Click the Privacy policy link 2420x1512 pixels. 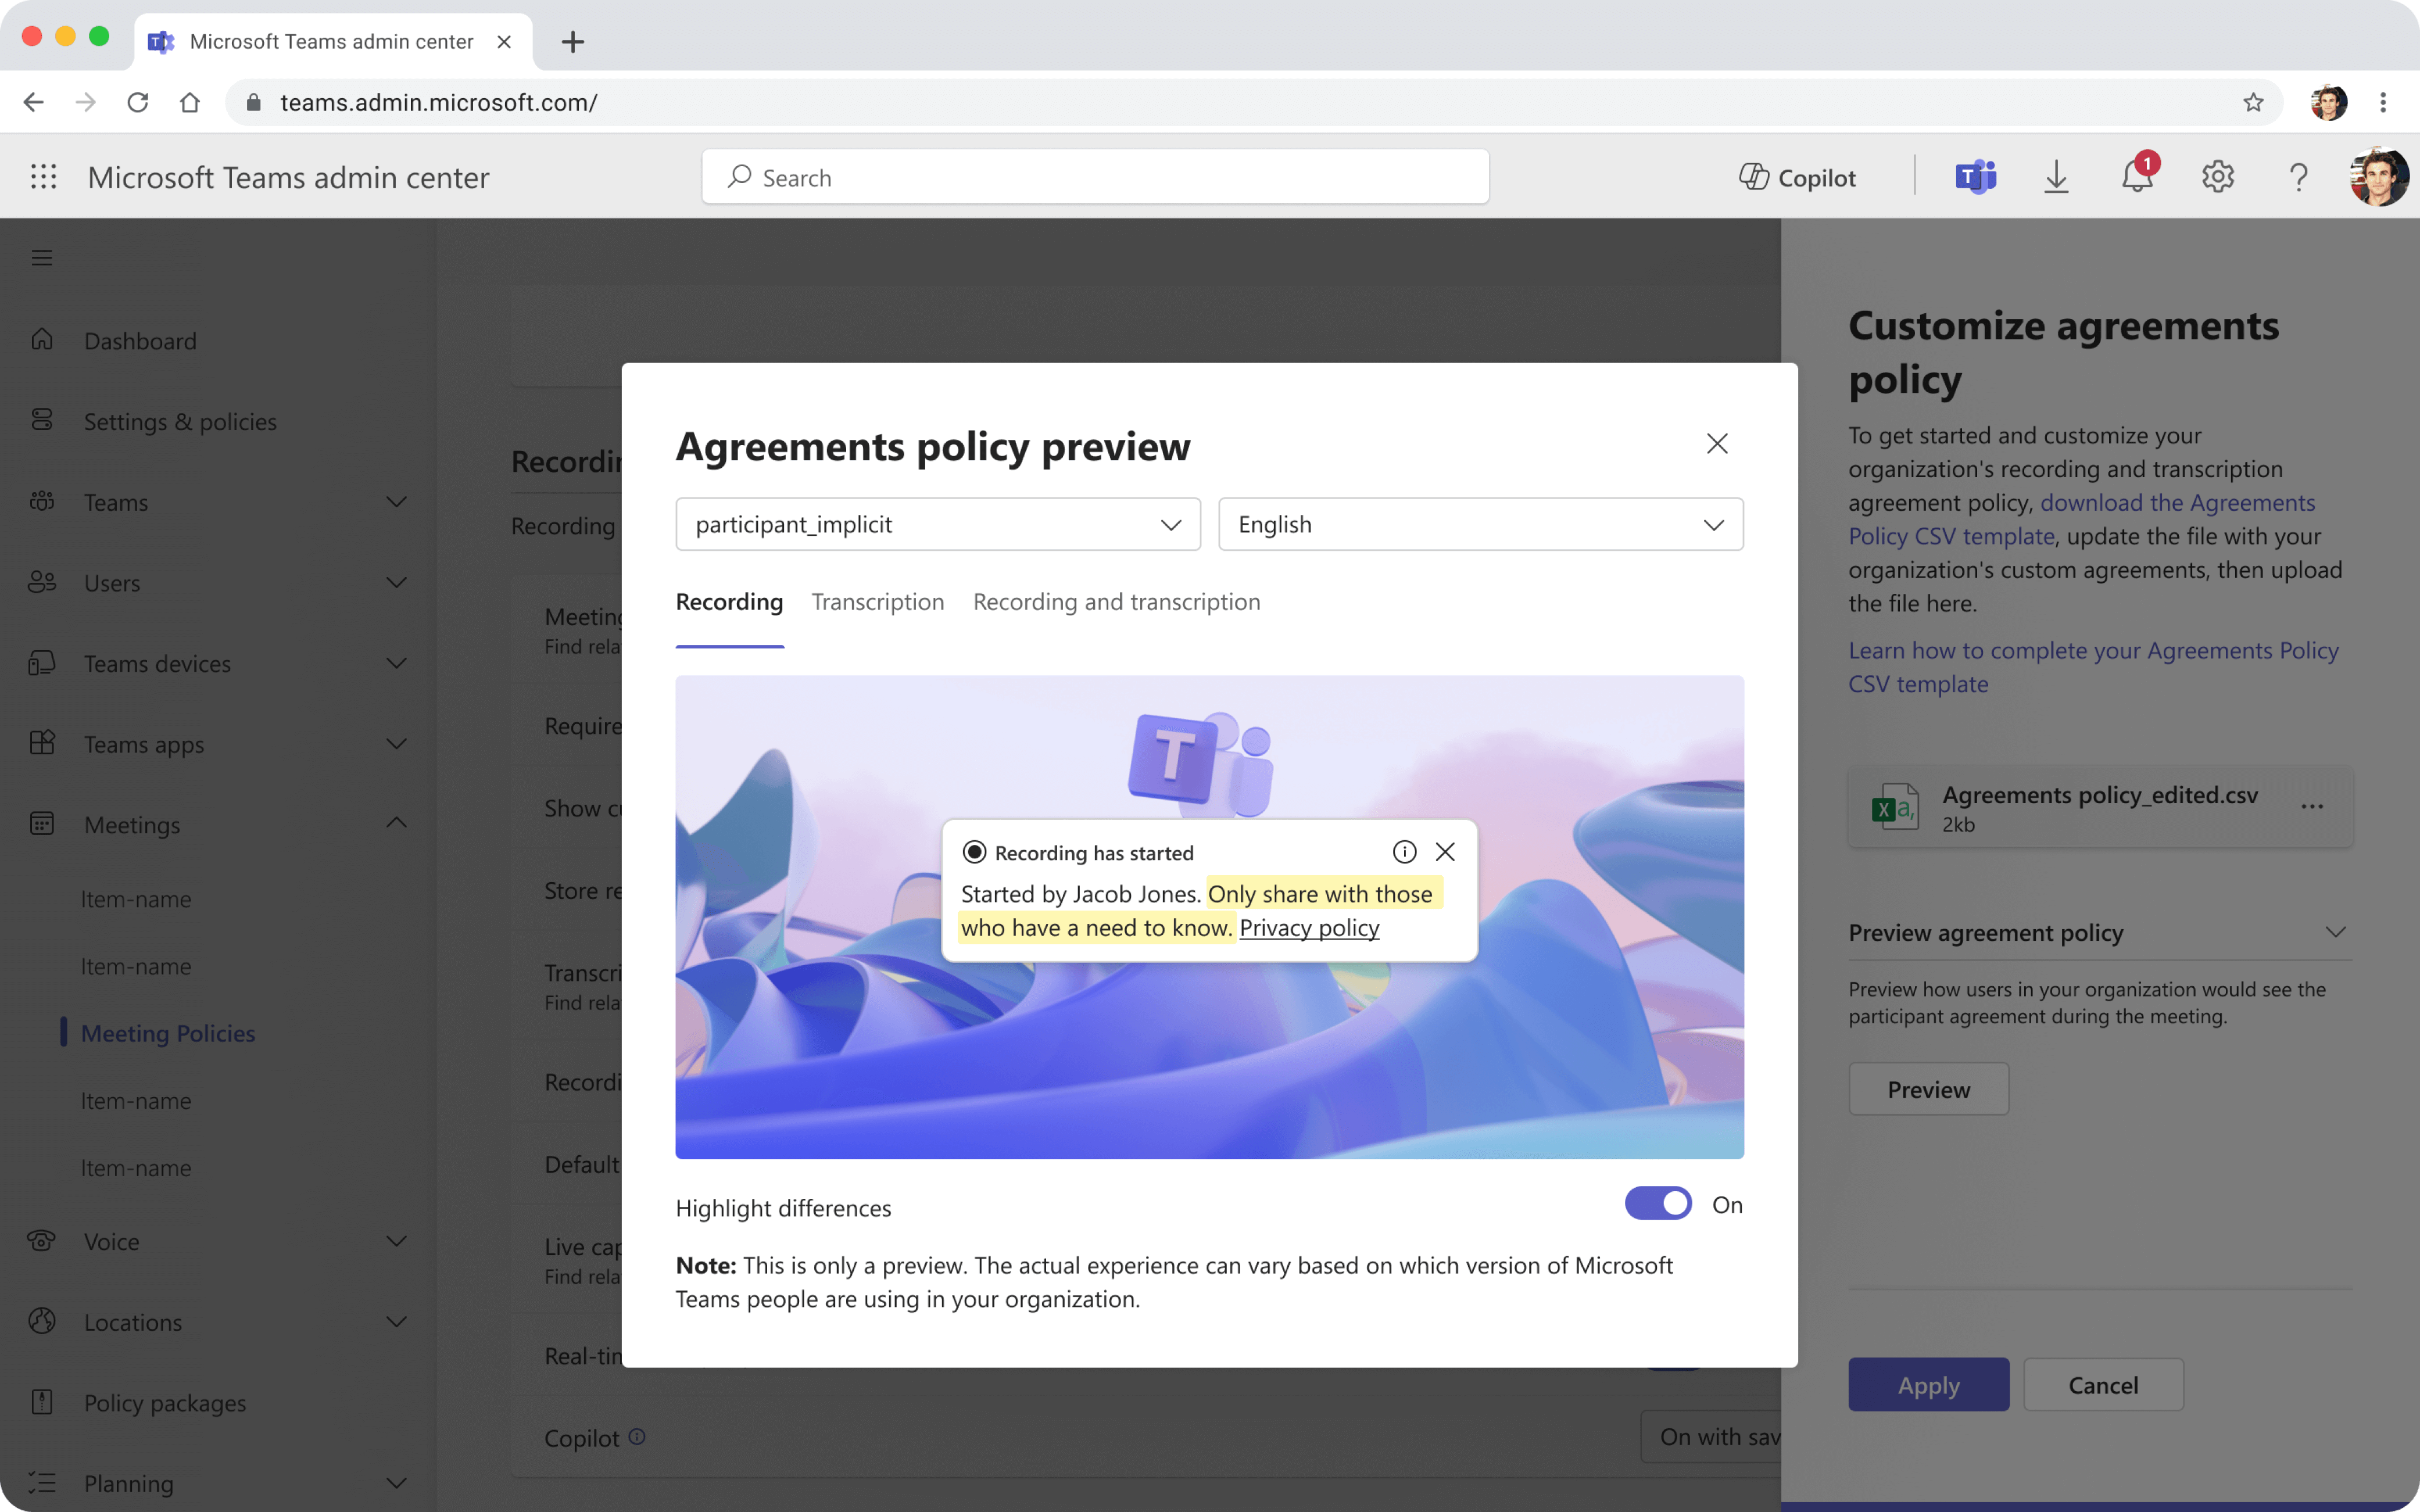click(1309, 927)
